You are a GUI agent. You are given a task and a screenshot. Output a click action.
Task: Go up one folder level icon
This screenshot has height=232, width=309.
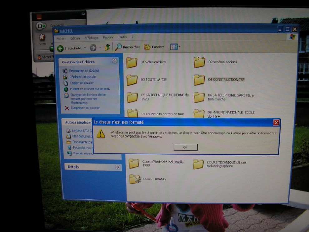click(x=107, y=48)
